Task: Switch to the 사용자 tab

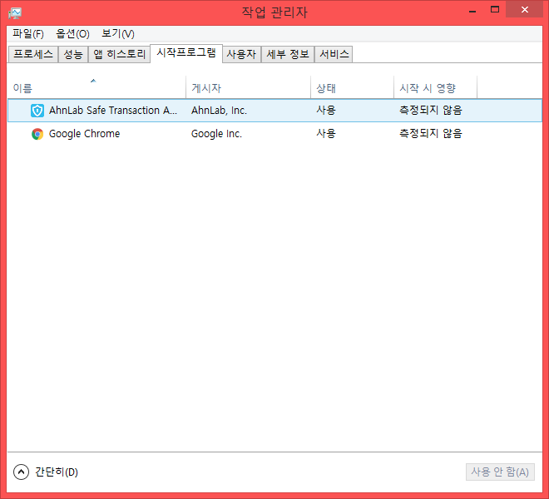Action: click(241, 54)
